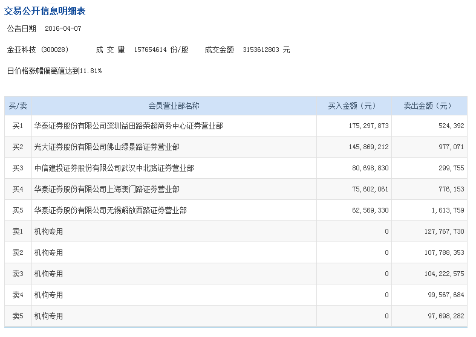Open 中信建投证券武汉中北路证券营业部 entry
Screen dimensions: 476x337
pyautogui.click(x=114, y=168)
